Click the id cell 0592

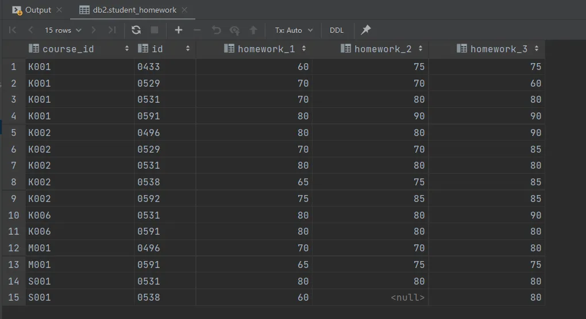click(165, 199)
